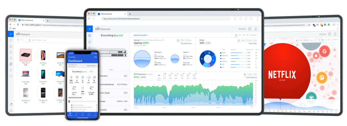Screen dimensions: 347x126
Task: Select 6M time range in center window
Action: pos(247,35)
